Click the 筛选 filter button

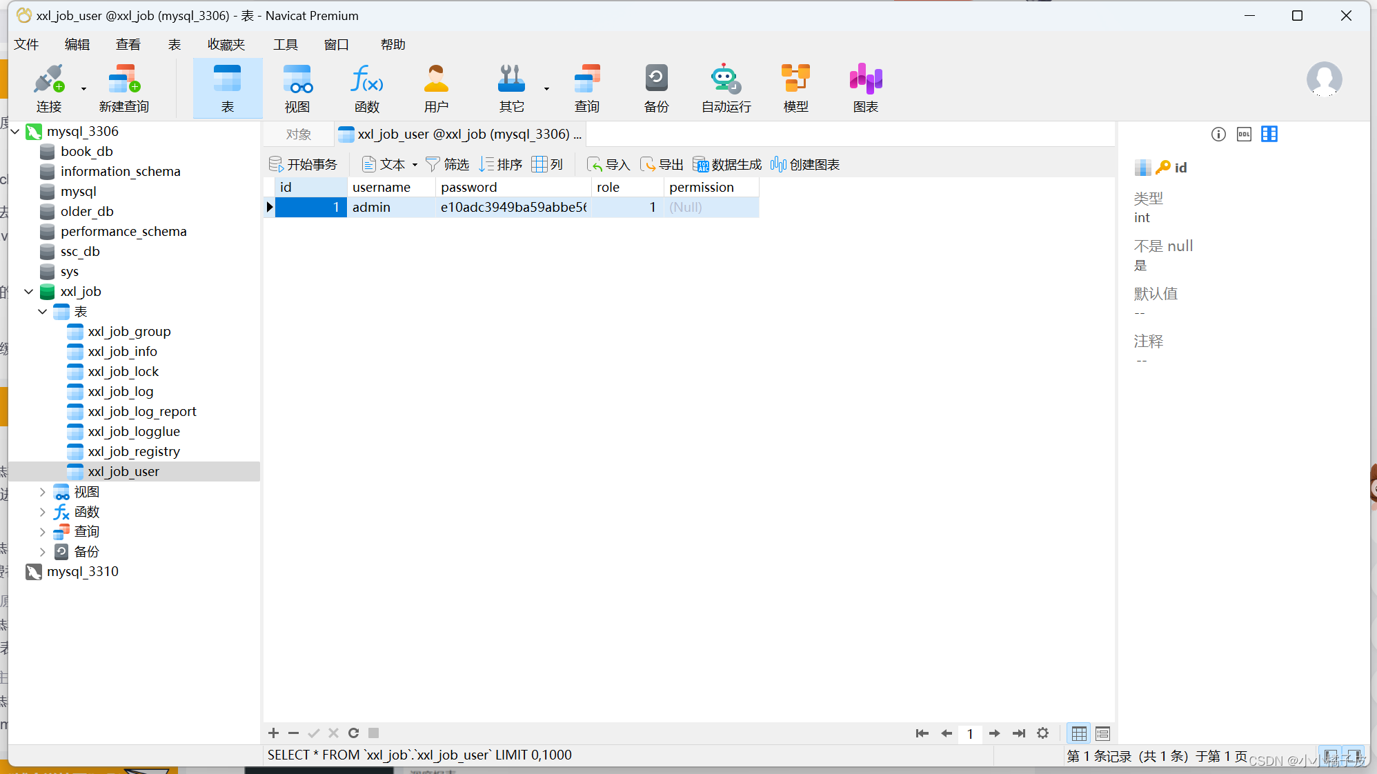pos(447,164)
